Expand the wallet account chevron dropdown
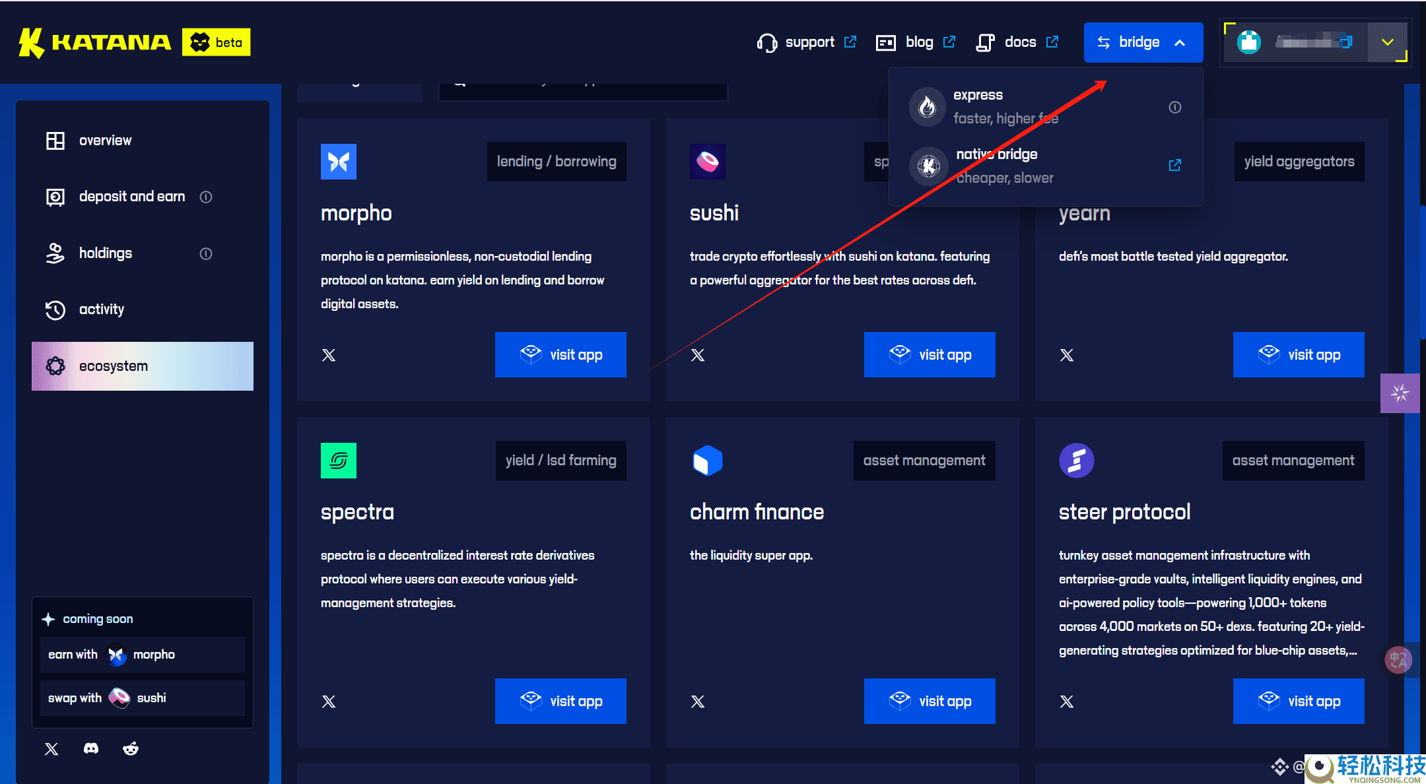Viewport: 1426px width, 784px height. click(x=1388, y=42)
